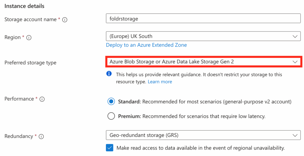Expand Preferred storage type dropdown

click(x=203, y=62)
